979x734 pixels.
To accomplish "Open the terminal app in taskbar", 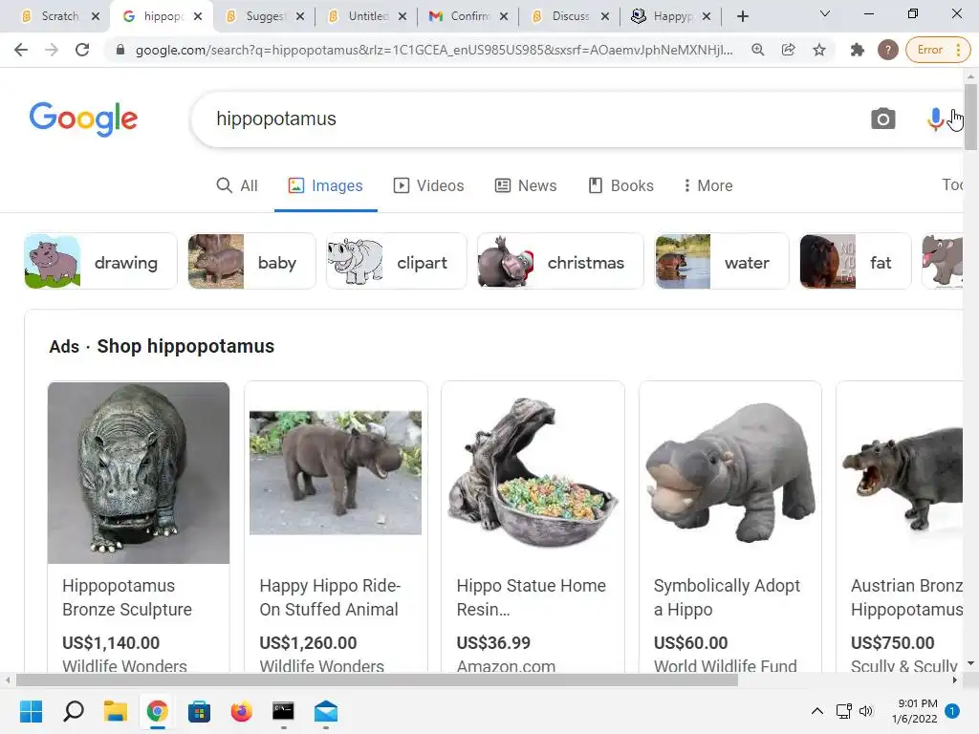I will (x=283, y=711).
